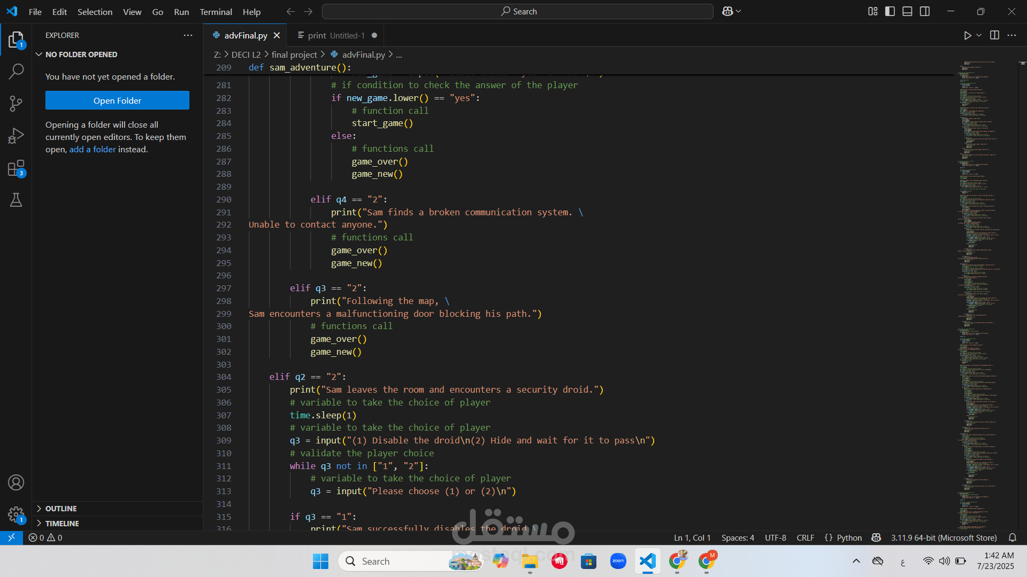Toggle the secondary side bar layout button
Image resolution: width=1027 pixels, height=577 pixels.
[925, 11]
